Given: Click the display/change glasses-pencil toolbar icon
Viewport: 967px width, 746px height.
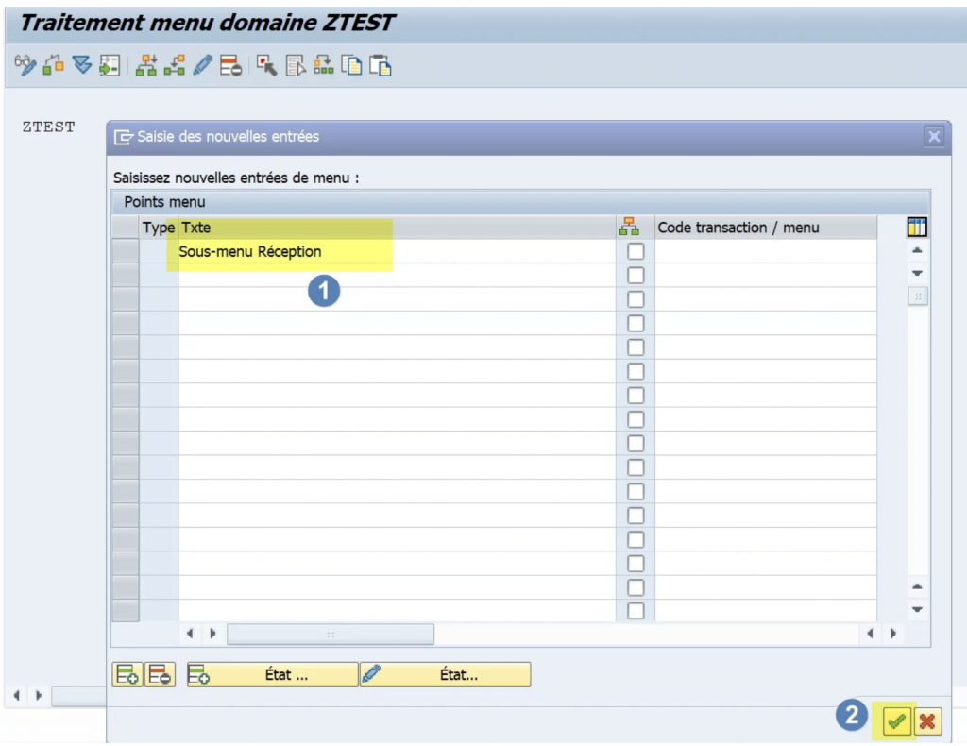Looking at the screenshot, I should click(x=25, y=66).
